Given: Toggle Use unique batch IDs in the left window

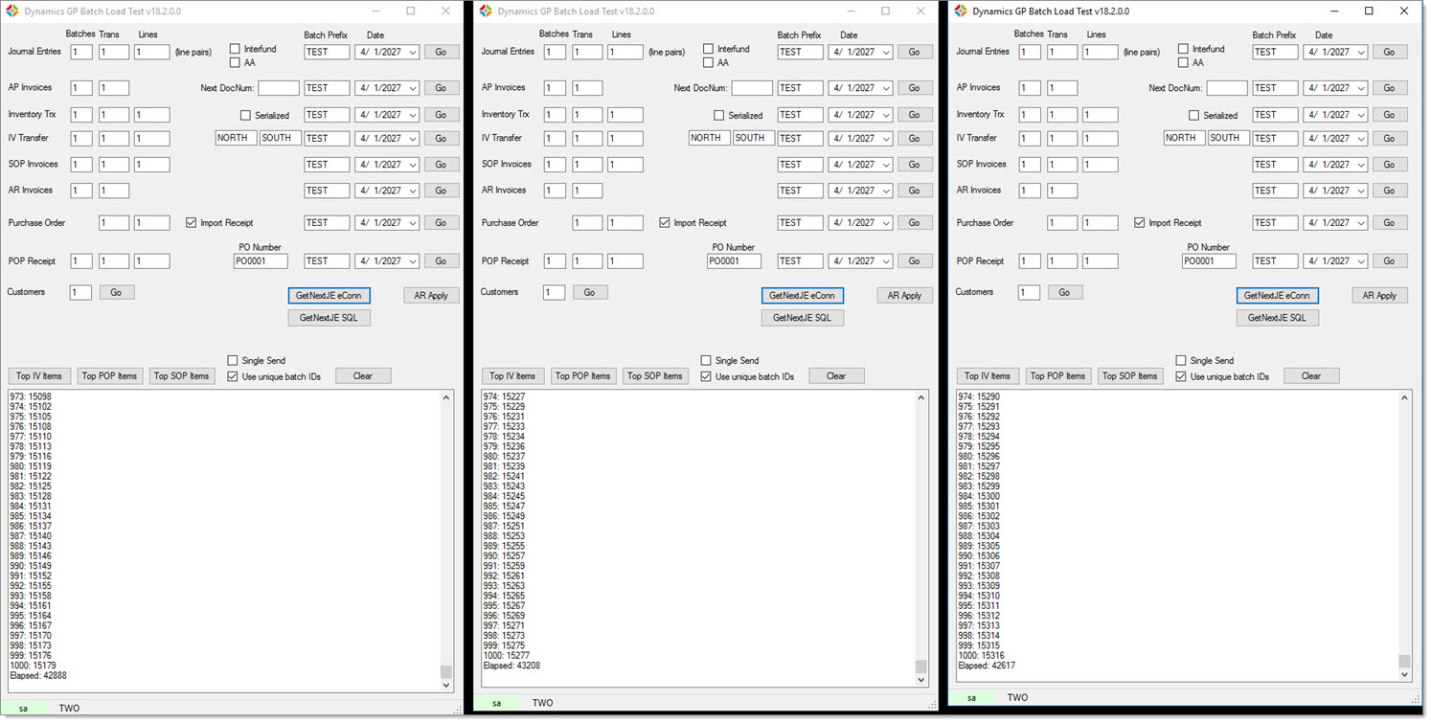Looking at the screenshot, I should coord(233,376).
